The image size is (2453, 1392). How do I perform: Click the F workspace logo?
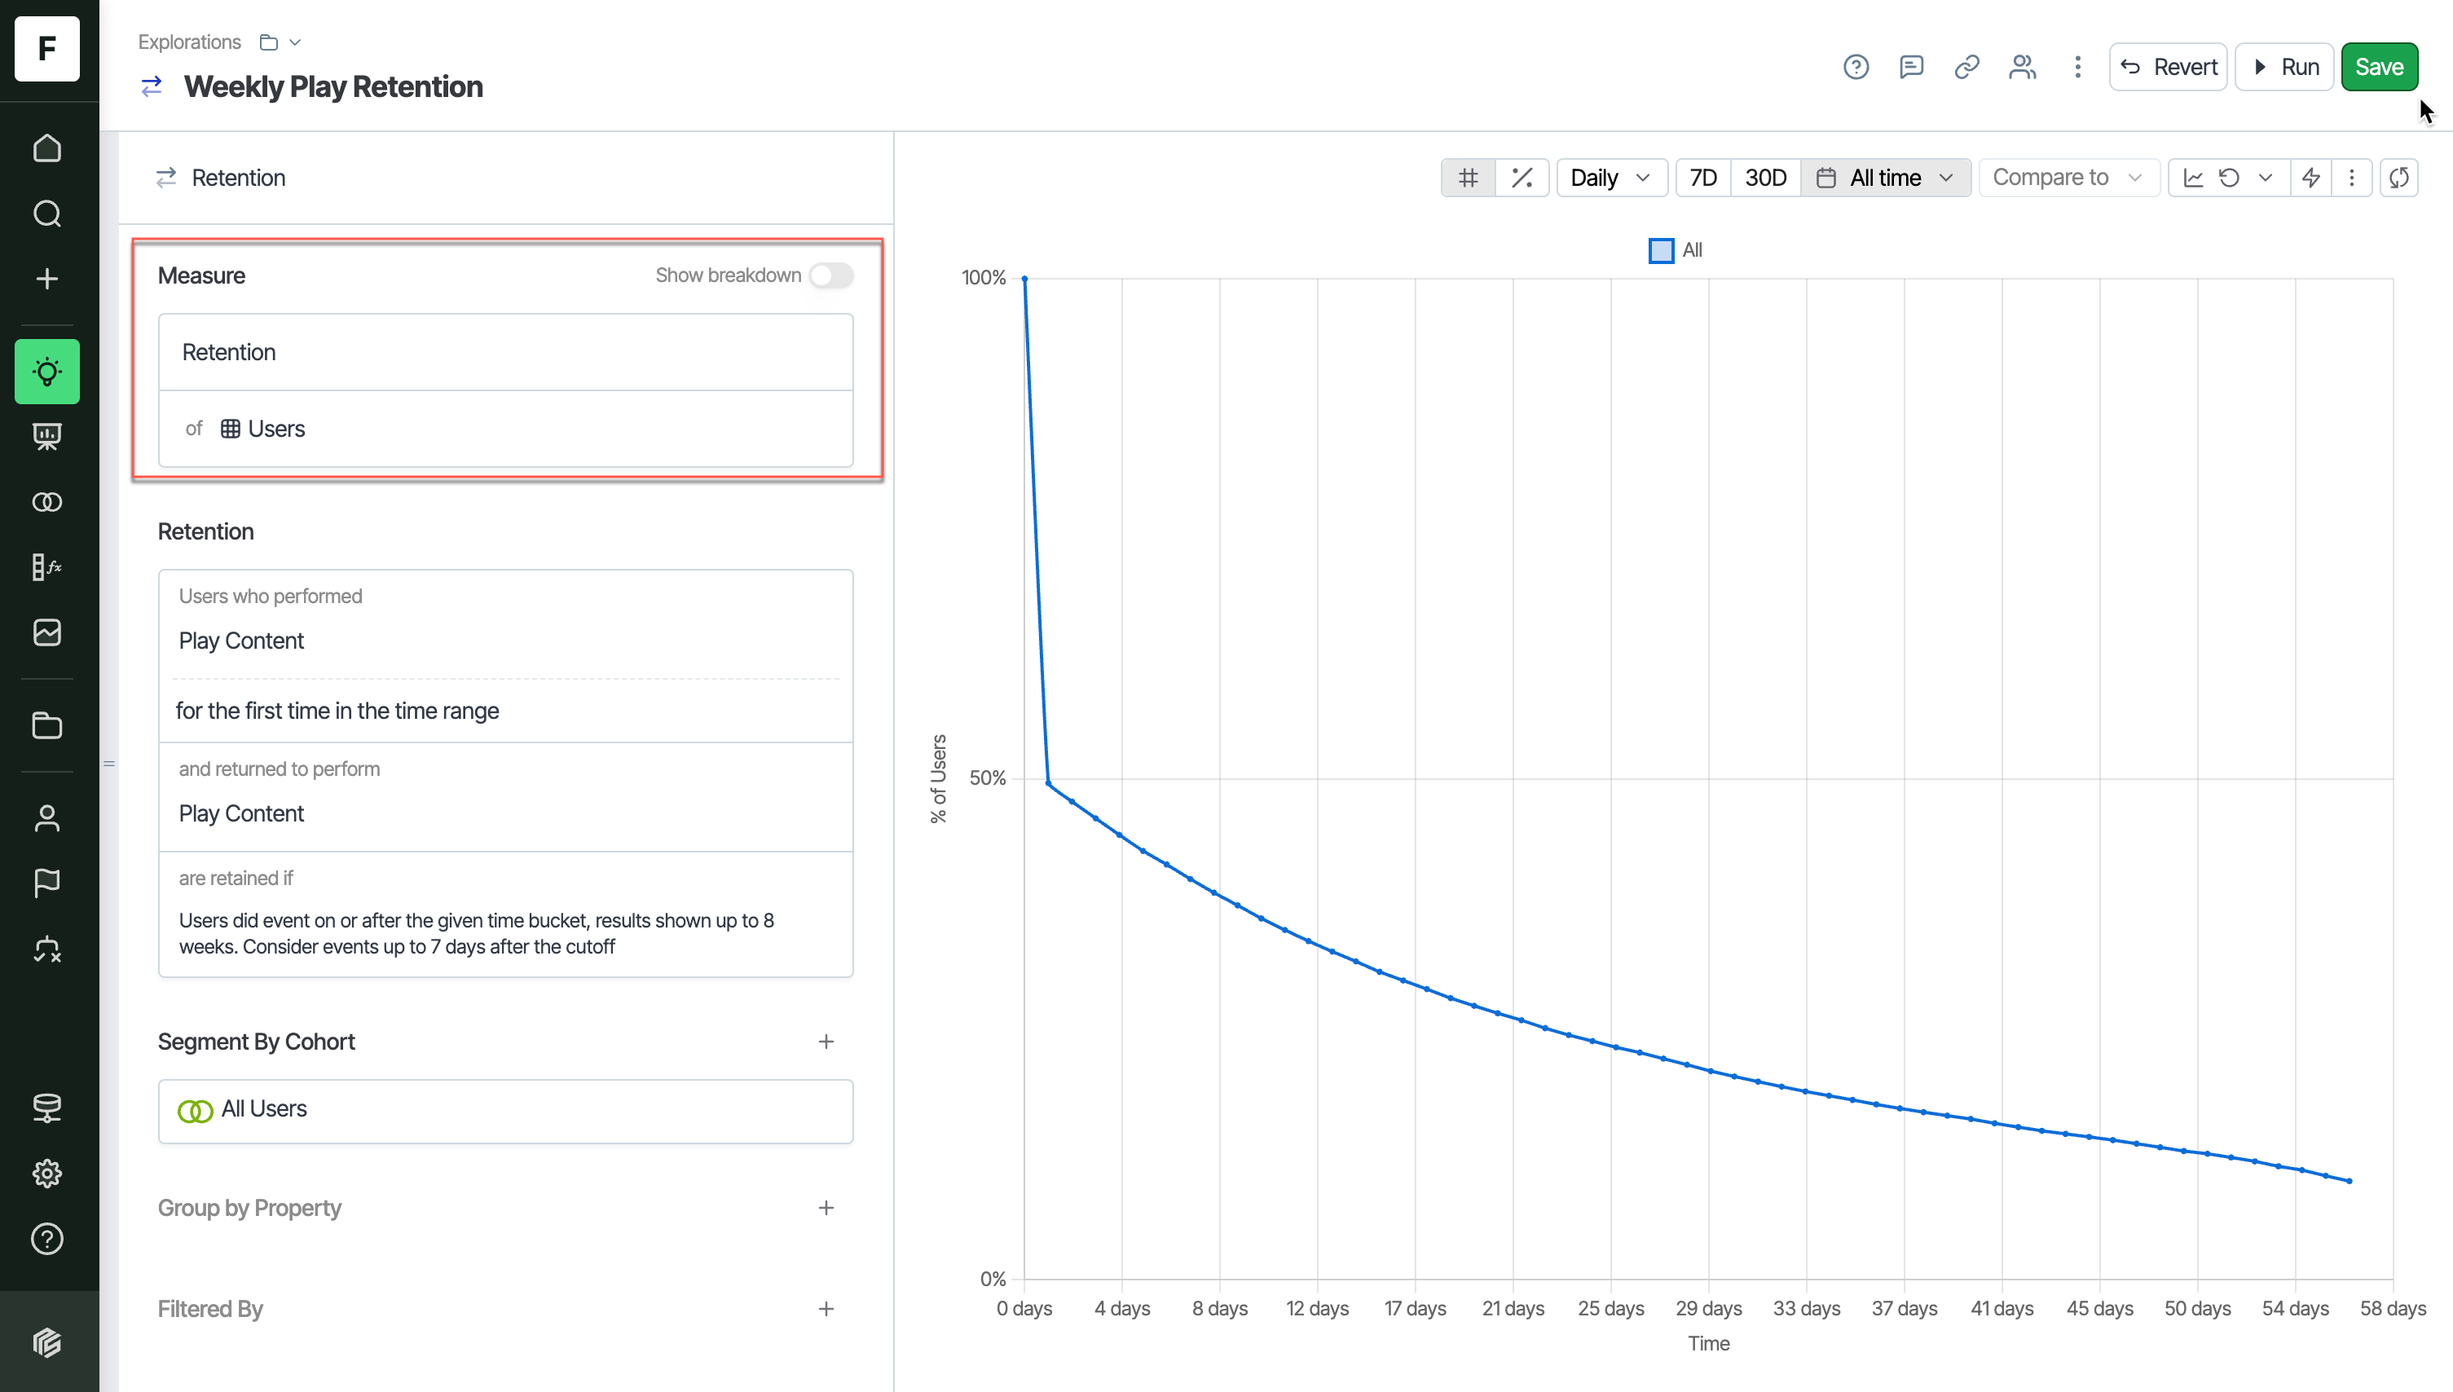coord(46,48)
